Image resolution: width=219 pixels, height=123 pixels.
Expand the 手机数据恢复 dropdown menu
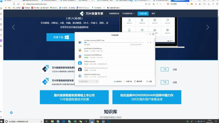tap(128, 14)
